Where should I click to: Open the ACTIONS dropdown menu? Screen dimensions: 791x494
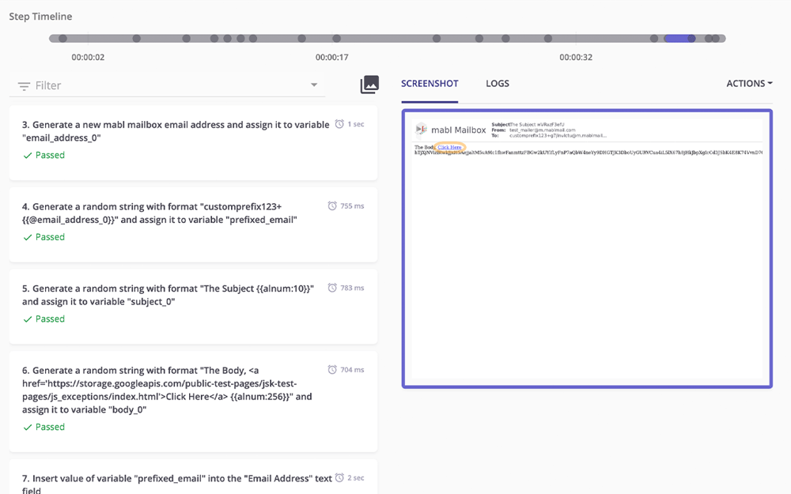(x=748, y=83)
